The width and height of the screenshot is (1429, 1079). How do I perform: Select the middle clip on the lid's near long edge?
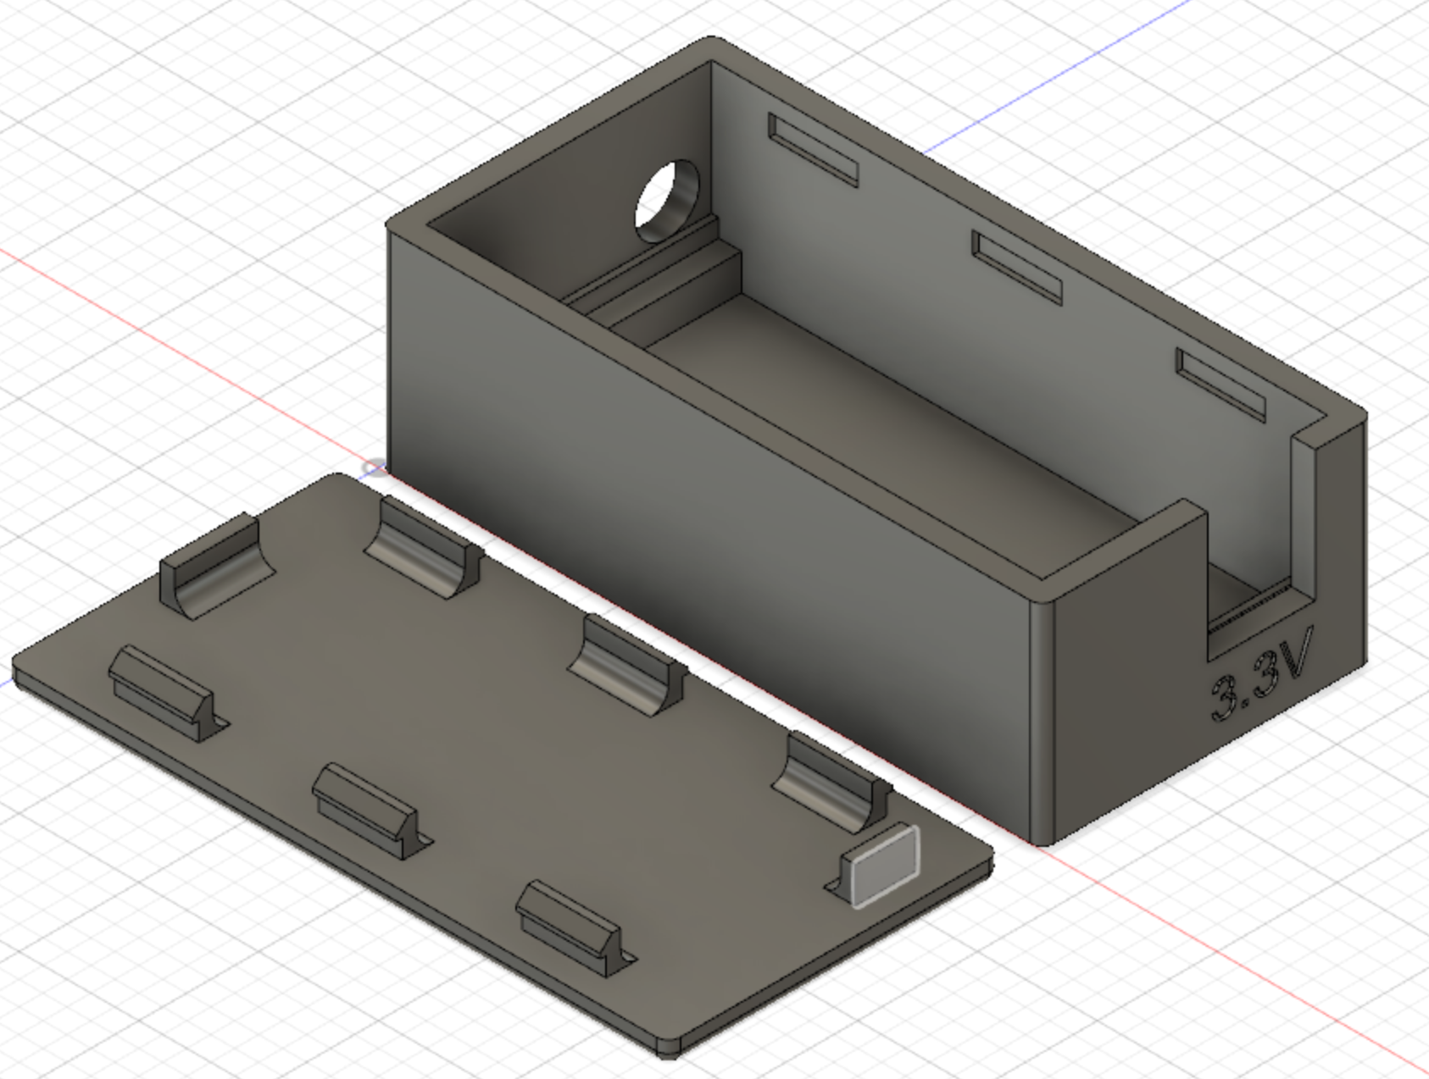364,807
